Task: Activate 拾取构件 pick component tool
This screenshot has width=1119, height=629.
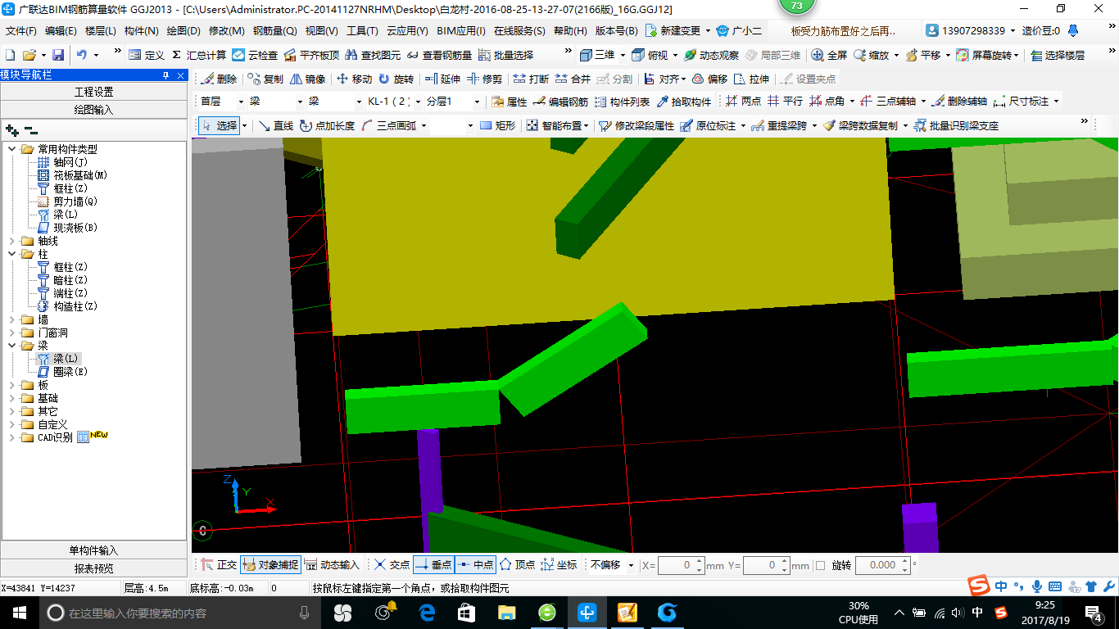Action: tap(683, 102)
